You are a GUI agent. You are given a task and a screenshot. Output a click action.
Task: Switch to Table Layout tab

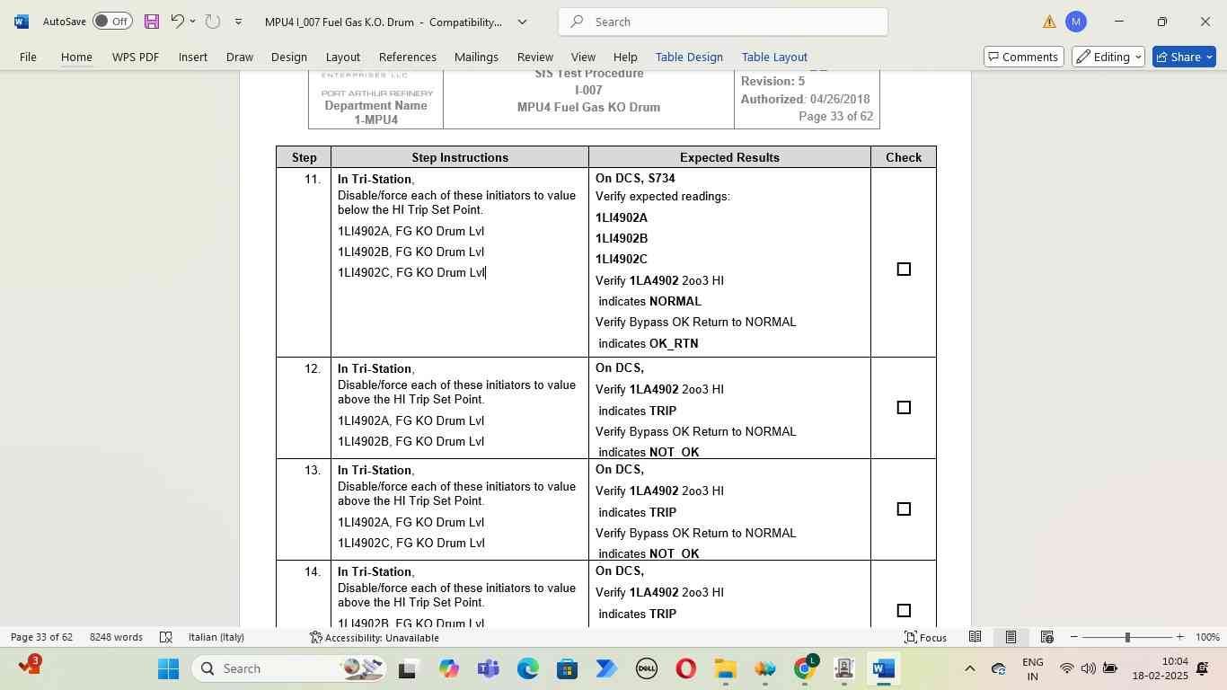774,57
